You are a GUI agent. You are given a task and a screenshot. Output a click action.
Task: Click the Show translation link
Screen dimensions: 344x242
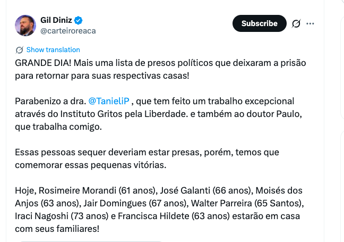(x=53, y=49)
